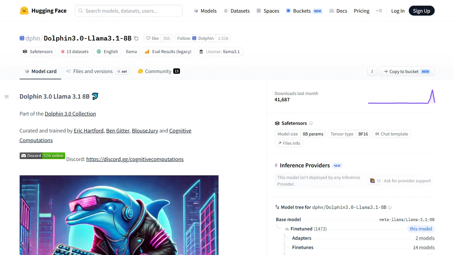Viewport: 454px width, 255px height.
Task: Open the Eval Results (legacy) tag
Action: point(168,51)
